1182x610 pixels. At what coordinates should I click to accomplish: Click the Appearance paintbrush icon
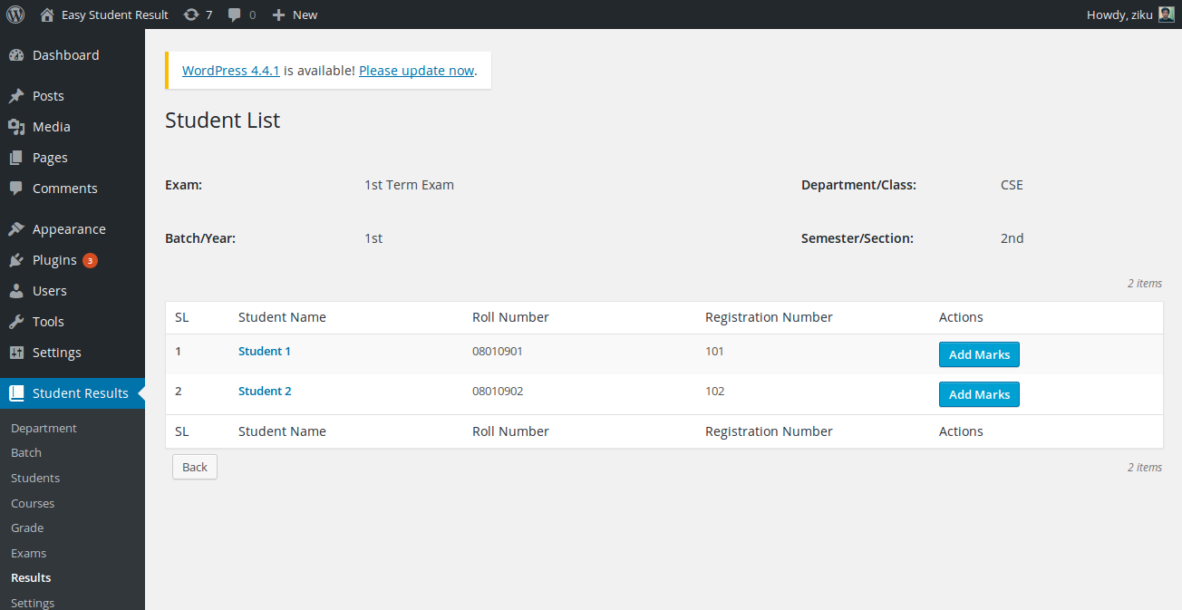pos(16,229)
